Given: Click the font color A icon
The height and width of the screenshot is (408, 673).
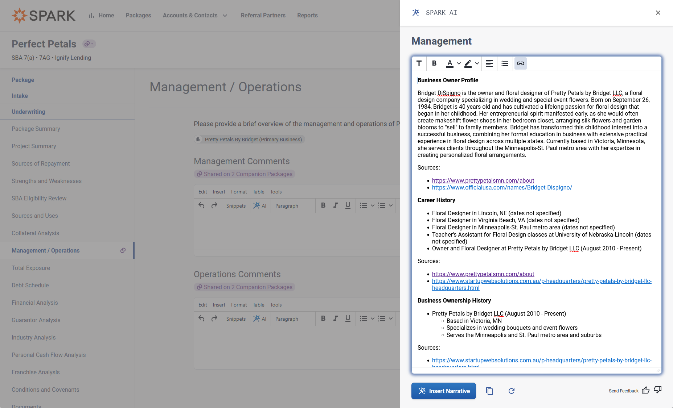Looking at the screenshot, I should tap(450, 63).
